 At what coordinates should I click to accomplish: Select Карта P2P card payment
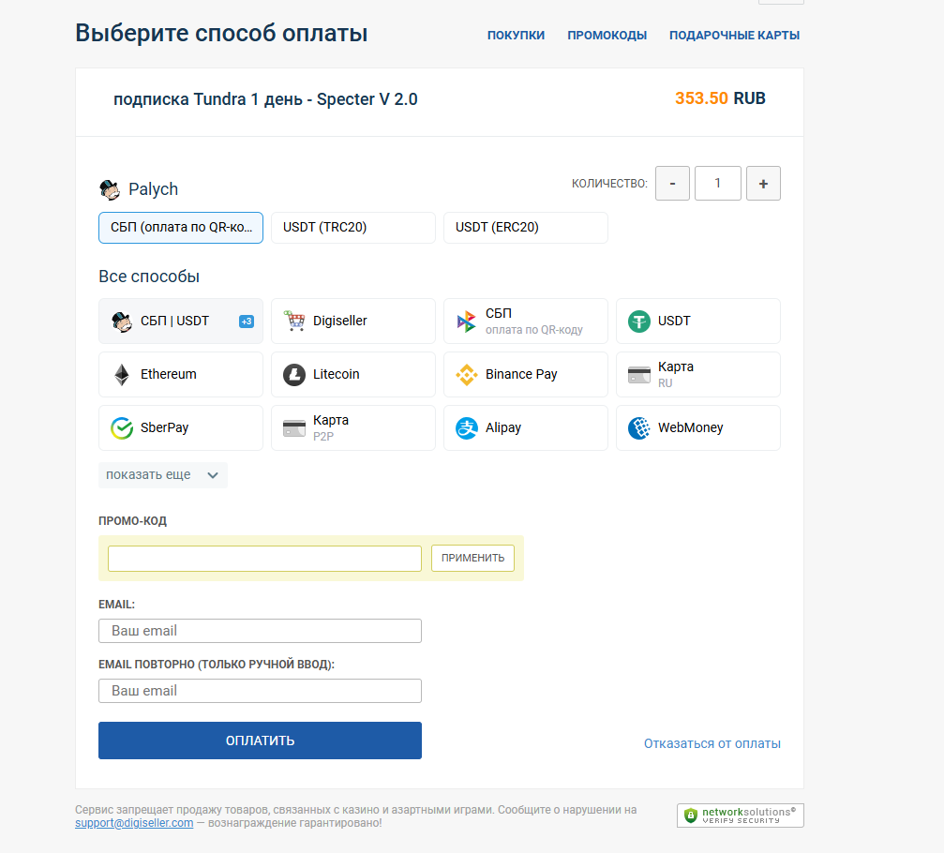(352, 428)
